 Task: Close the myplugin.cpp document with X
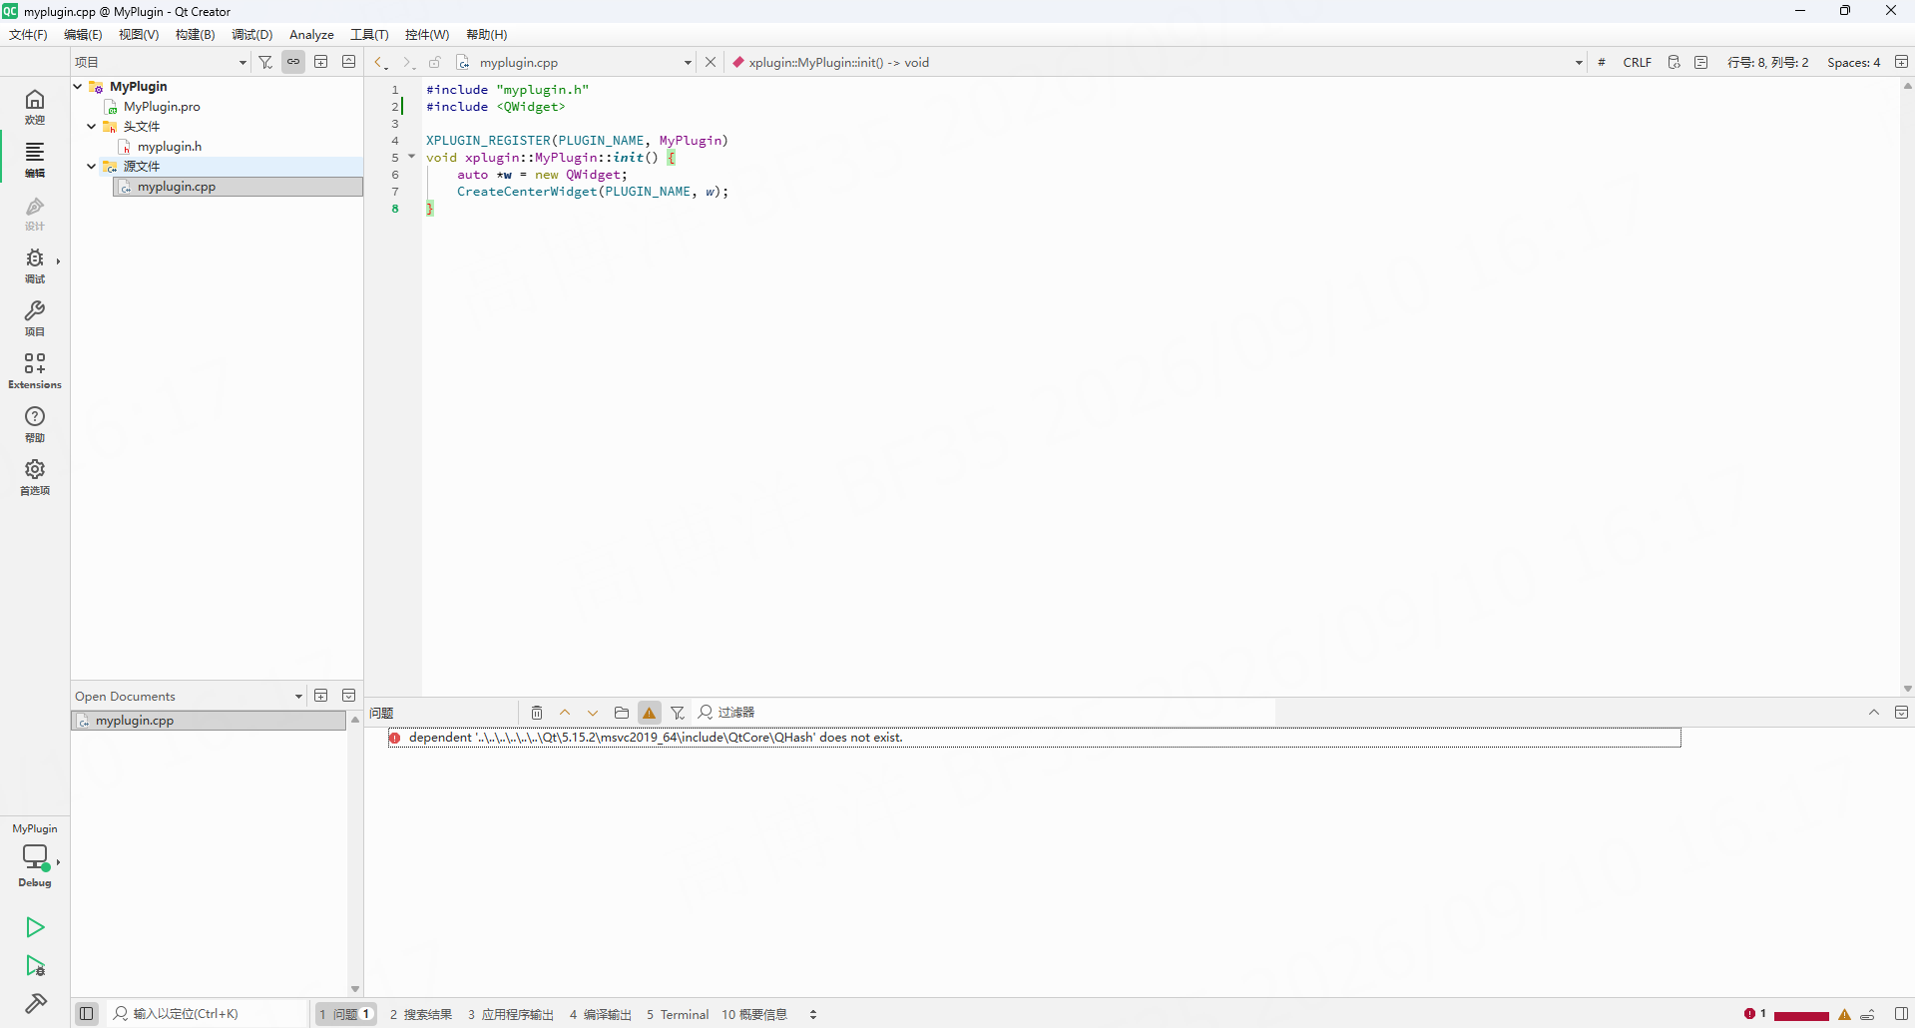click(711, 62)
